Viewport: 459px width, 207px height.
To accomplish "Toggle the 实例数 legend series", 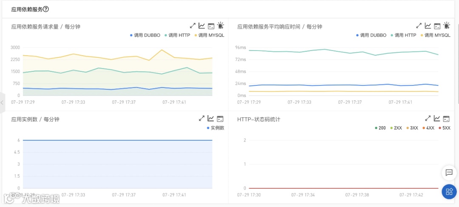I will (x=215, y=128).
